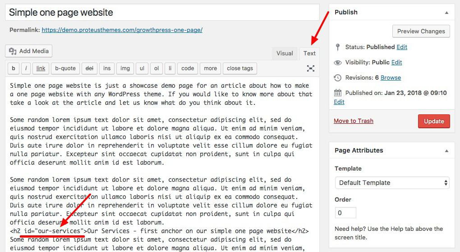This screenshot has width=460, height=252.
Task: Click the visibility eye icon
Action: (x=338, y=63)
